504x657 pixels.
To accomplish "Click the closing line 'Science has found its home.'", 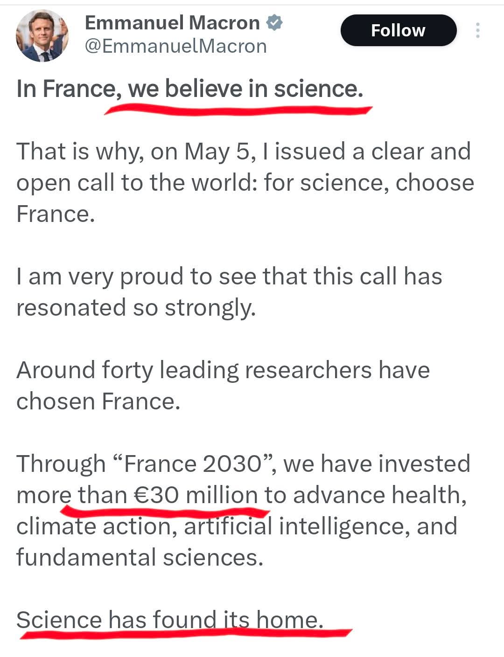I will click(169, 620).
